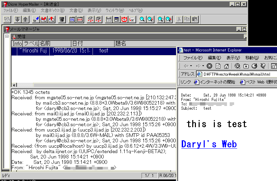
Task: Click the ラベル column header
Action: pos(31,43)
